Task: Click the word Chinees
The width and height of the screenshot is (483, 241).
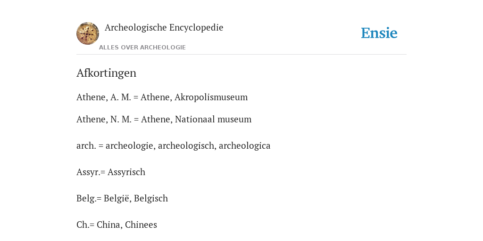Action: [141, 225]
